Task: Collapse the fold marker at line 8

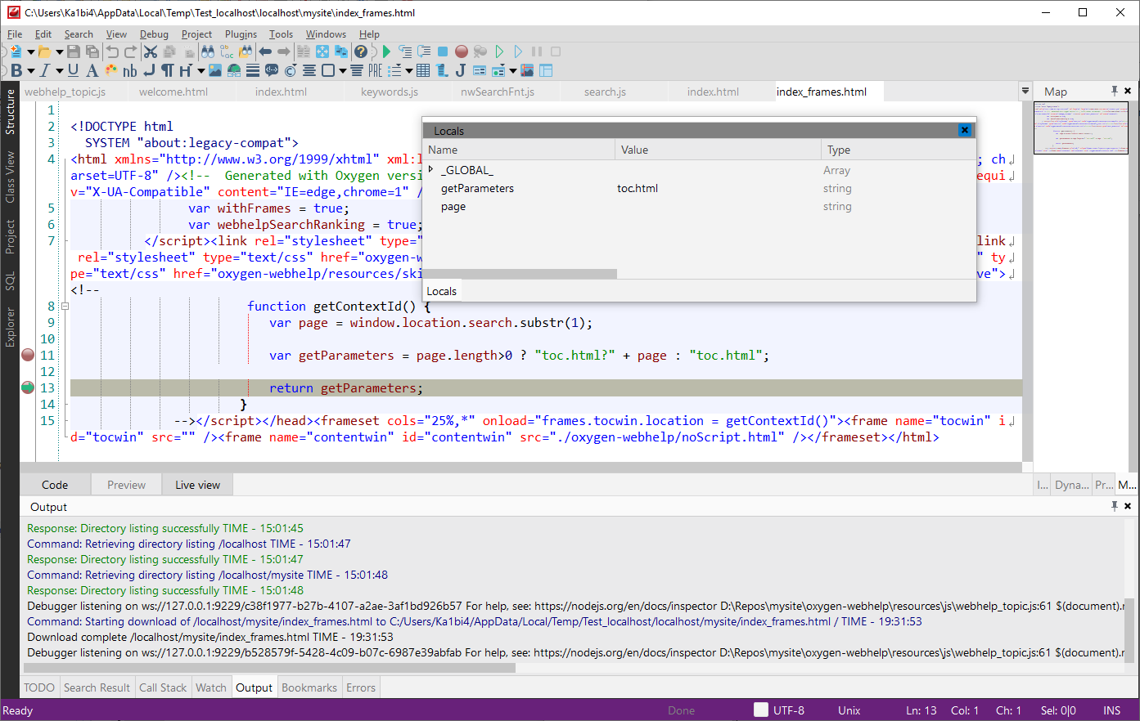Action: point(65,307)
